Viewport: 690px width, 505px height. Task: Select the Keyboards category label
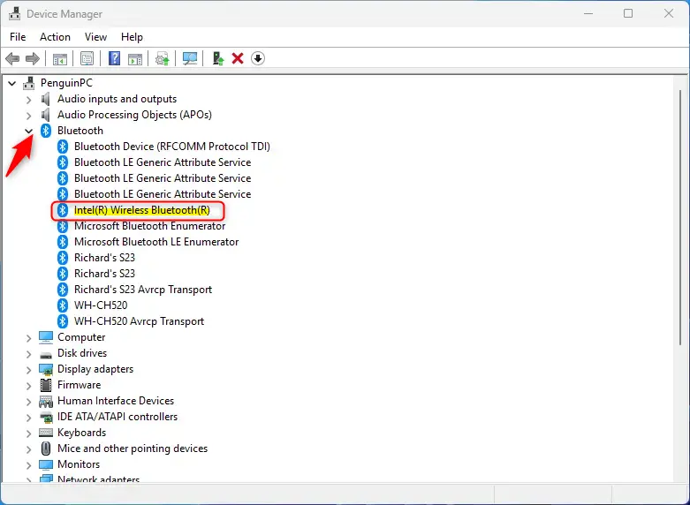[82, 433]
